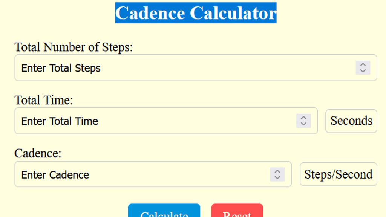Increment Total Time with the up arrow
The image size is (386, 217).
click(304, 118)
